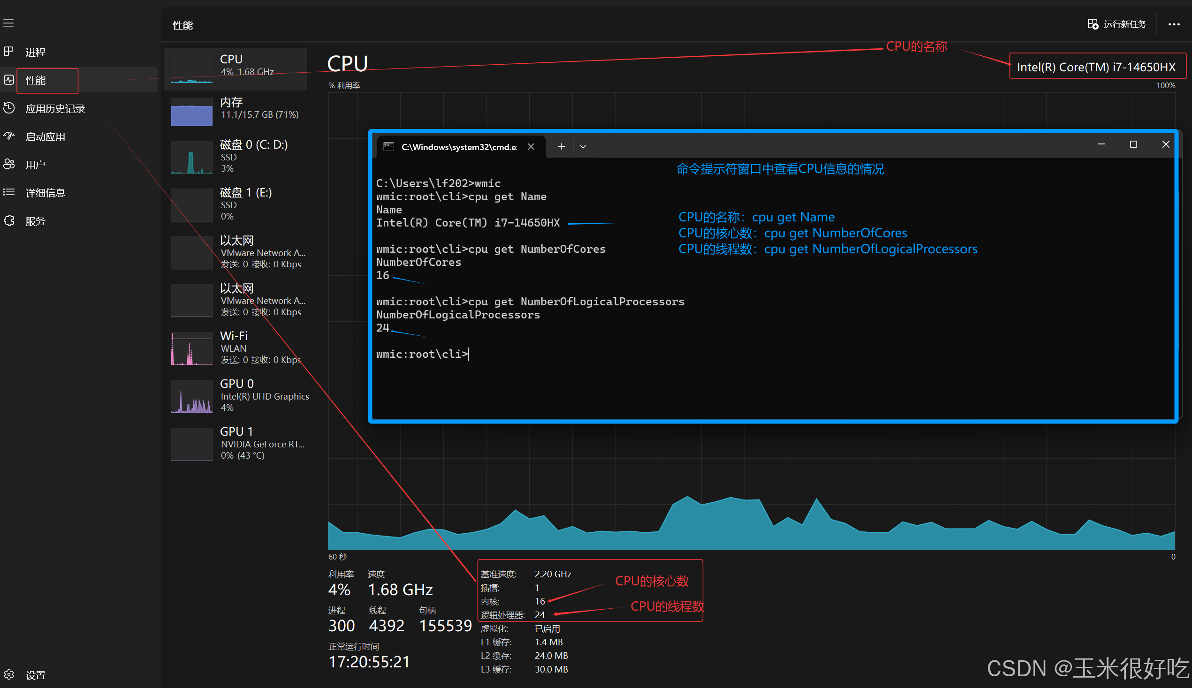This screenshot has width=1192, height=688.
Task: Open the three-dot more options menu
Action: (x=1174, y=24)
